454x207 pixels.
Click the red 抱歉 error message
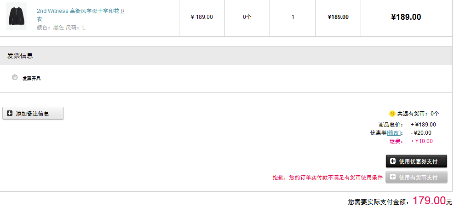328,178
